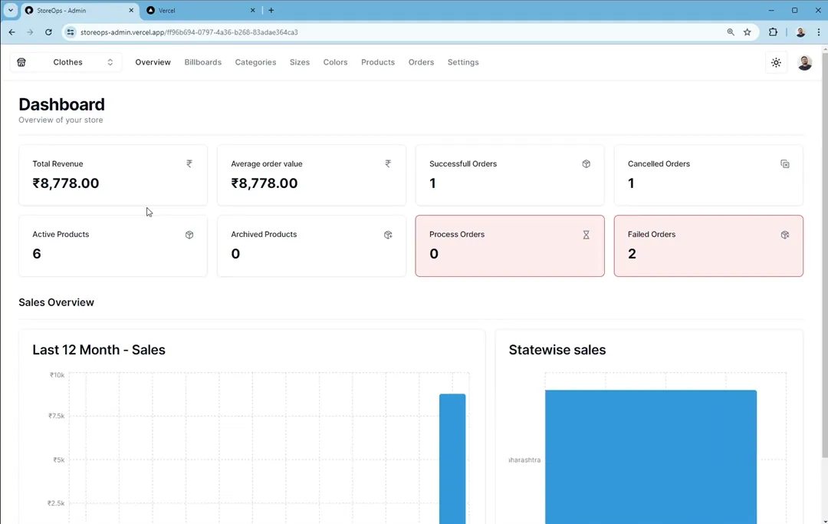The image size is (828, 524).
Task: Open the Orders page
Action: tap(421, 62)
